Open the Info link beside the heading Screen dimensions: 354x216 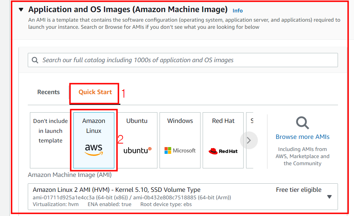[238, 11]
